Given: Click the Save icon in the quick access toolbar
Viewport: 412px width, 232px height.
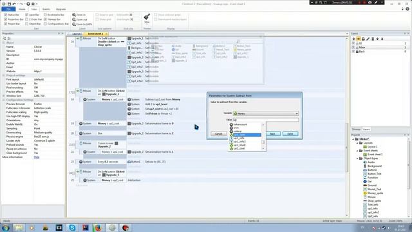Looking at the screenshot, I should click(9, 4).
